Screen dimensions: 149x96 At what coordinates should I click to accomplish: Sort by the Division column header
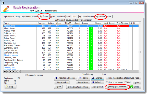51,23
